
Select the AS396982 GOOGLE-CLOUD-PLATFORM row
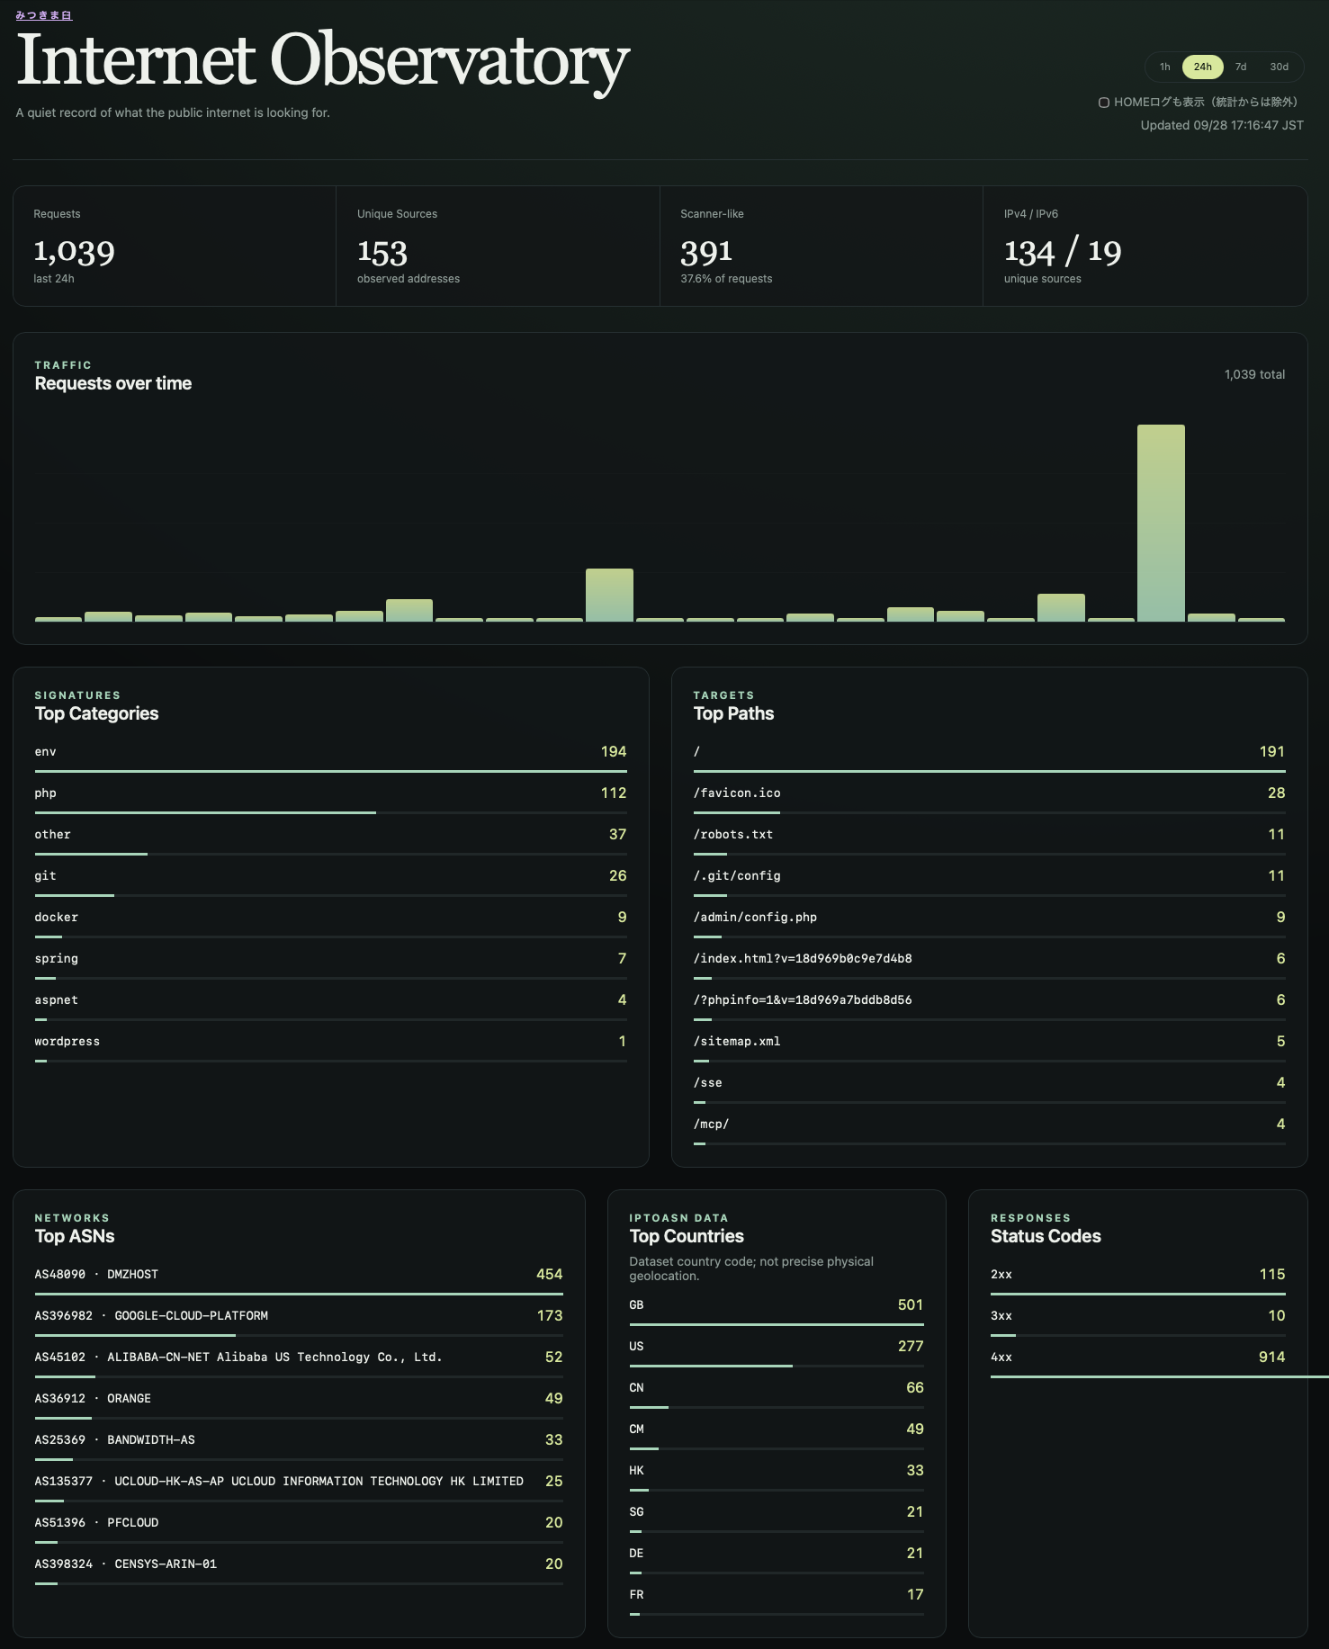tap(299, 1322)
